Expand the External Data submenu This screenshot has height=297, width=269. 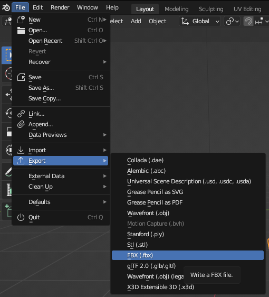(61, 176)
